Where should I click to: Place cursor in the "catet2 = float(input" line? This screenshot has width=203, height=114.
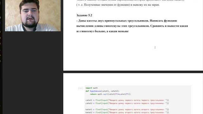pos(127,103)
